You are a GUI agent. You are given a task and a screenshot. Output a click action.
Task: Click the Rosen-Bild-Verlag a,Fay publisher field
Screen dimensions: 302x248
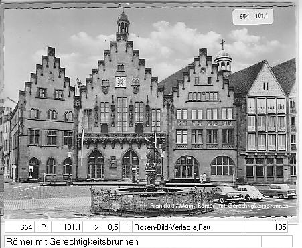[x=189, y=227]
